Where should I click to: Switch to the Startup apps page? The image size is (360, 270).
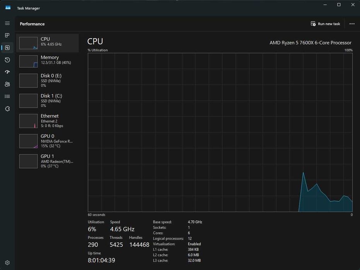7,72
